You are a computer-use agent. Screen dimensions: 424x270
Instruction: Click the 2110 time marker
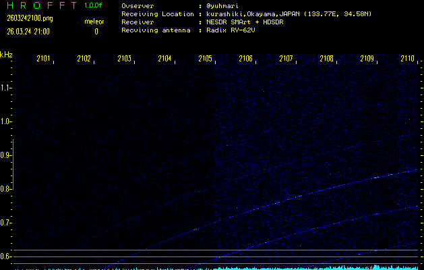click(407, 59)
